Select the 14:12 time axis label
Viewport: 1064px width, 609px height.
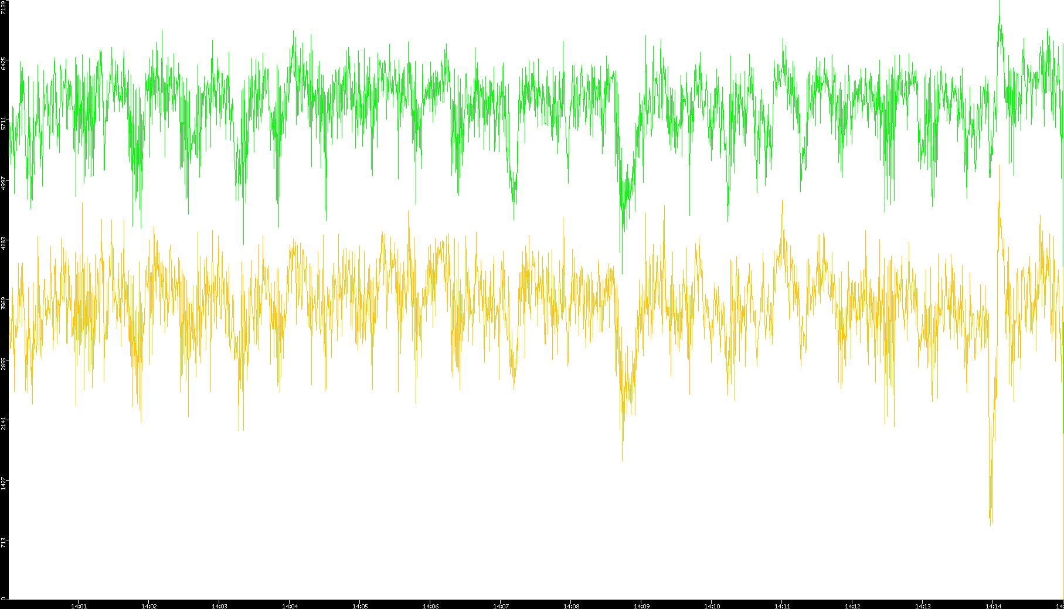coord(852,606)
